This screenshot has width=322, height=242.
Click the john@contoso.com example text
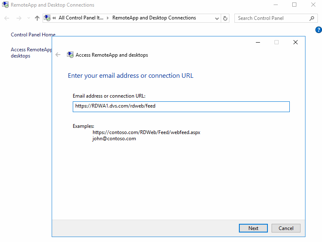(114, 139)
